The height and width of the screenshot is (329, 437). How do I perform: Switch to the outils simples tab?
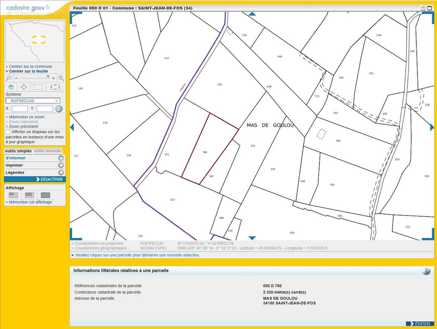(x=18, y=151)
